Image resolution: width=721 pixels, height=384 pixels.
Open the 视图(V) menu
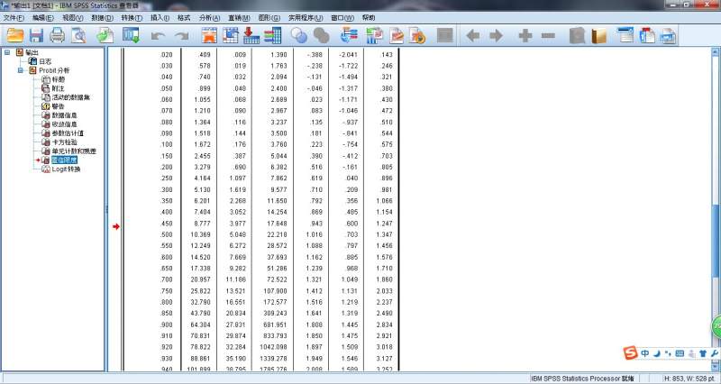point(73,18)
